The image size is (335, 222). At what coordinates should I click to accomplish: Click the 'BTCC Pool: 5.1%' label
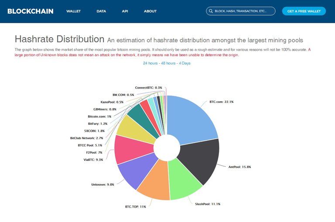(90, 145)
